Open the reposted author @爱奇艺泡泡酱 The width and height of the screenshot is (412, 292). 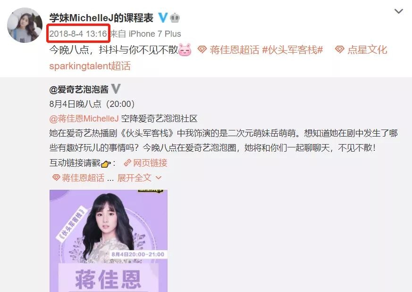click(x=79, y=89)
